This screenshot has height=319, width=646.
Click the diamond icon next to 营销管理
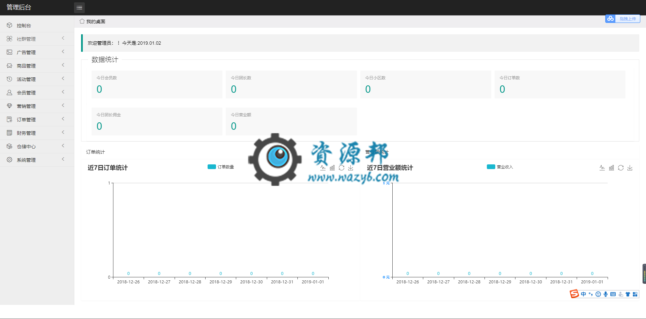click(9, 106)
